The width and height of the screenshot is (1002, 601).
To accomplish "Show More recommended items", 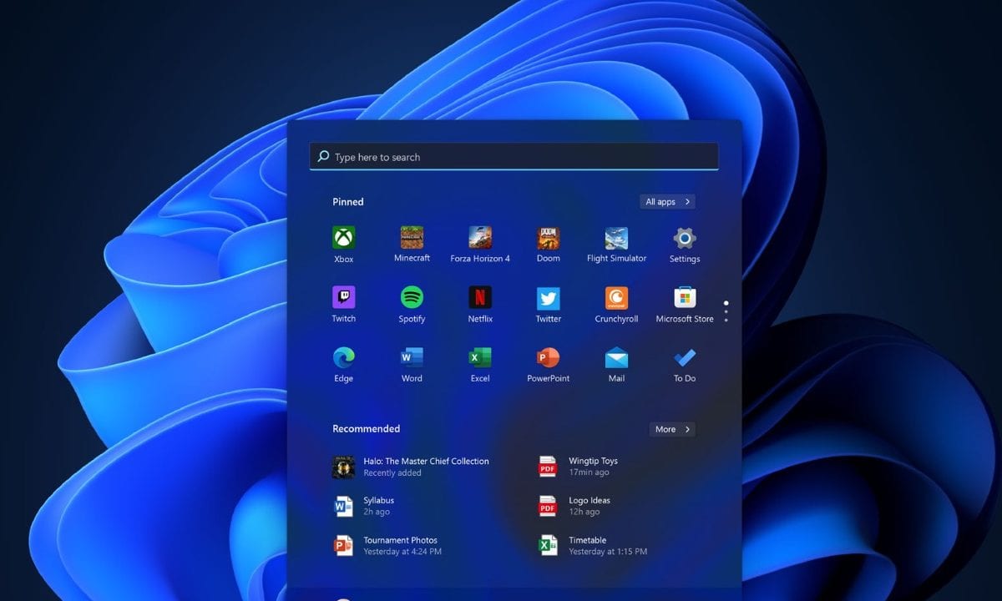I will pos(672,429).
